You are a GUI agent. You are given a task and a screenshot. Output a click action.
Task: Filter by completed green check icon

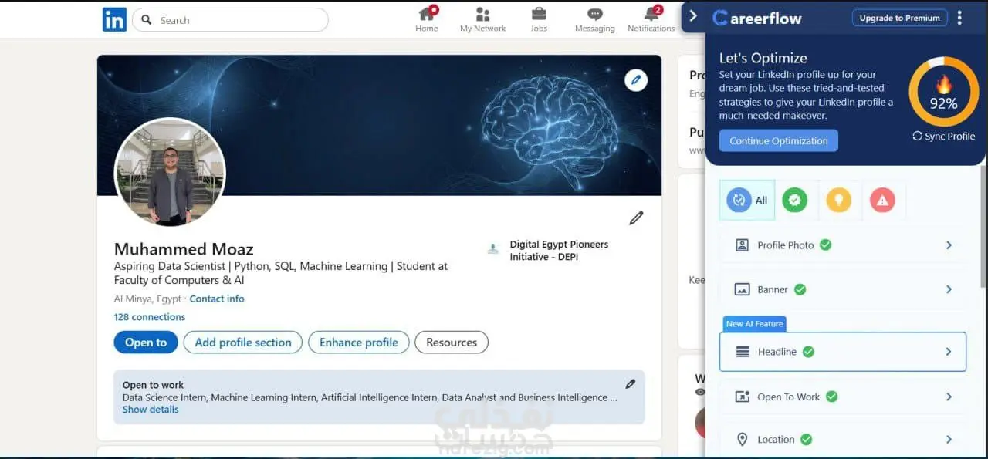(x=794, y=201)
